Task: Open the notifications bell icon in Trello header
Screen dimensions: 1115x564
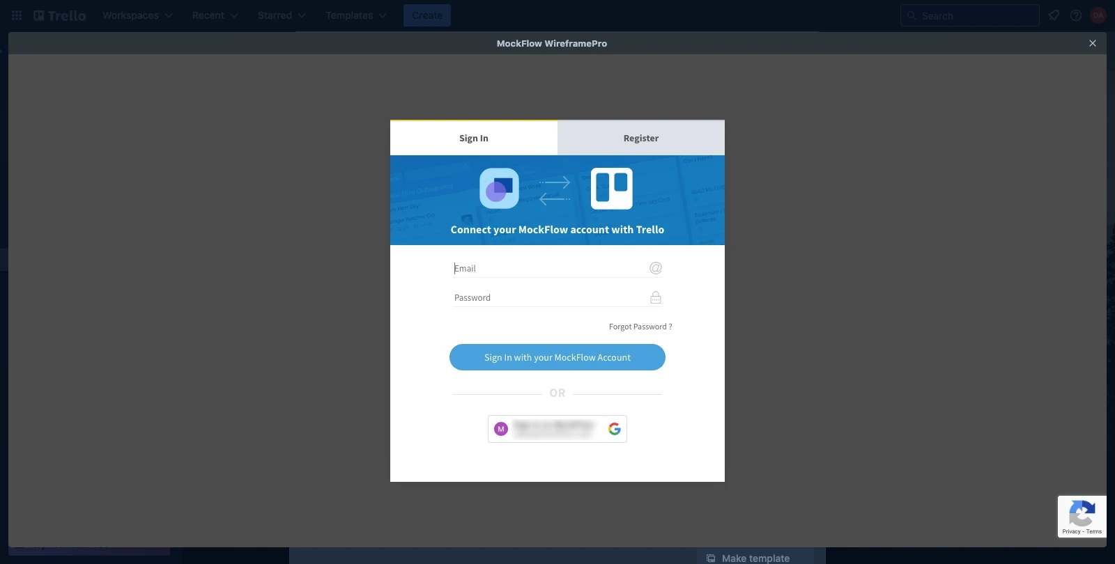Action: point(1054,15)
